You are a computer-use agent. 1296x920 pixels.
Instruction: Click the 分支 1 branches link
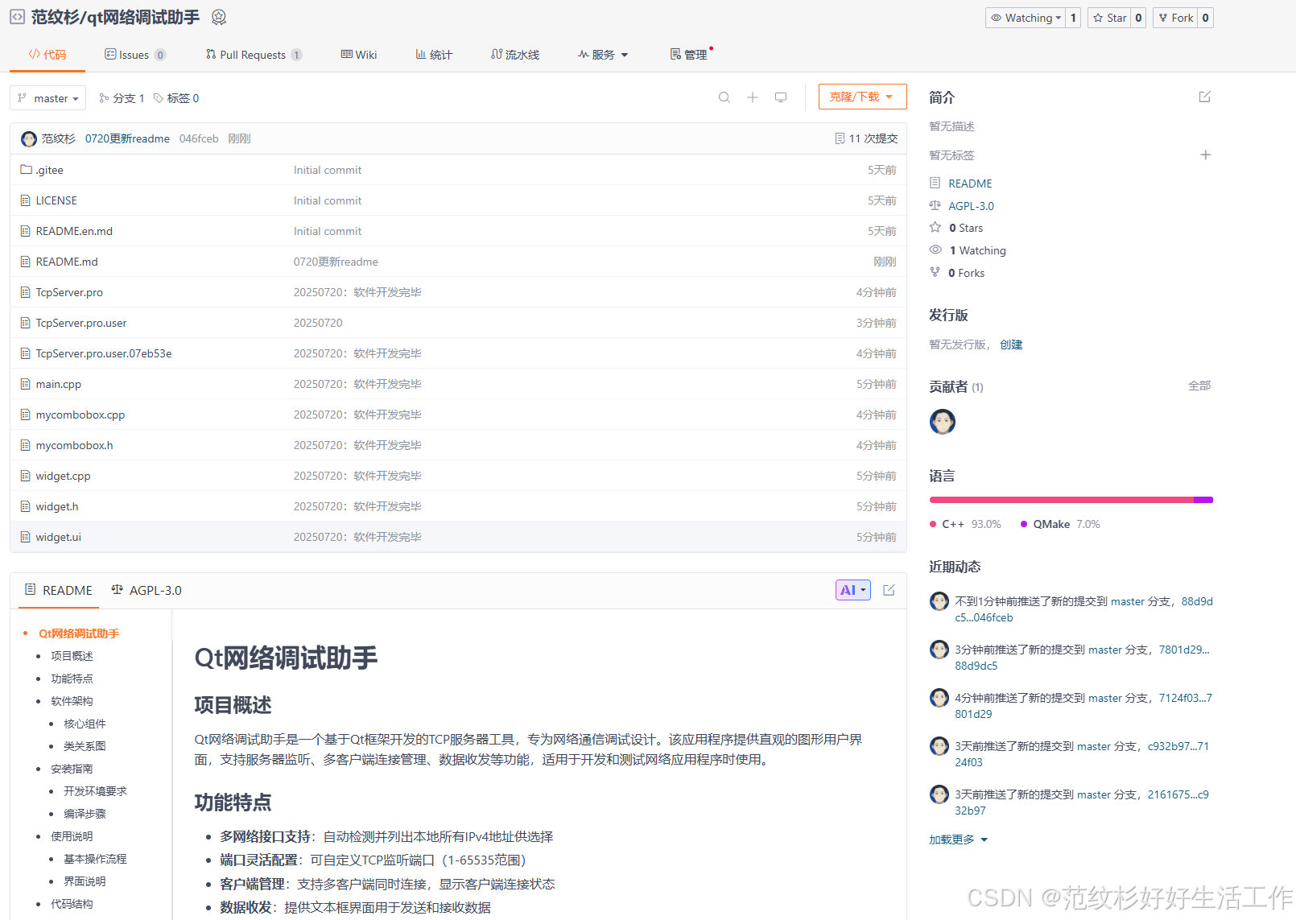[122, 98]
